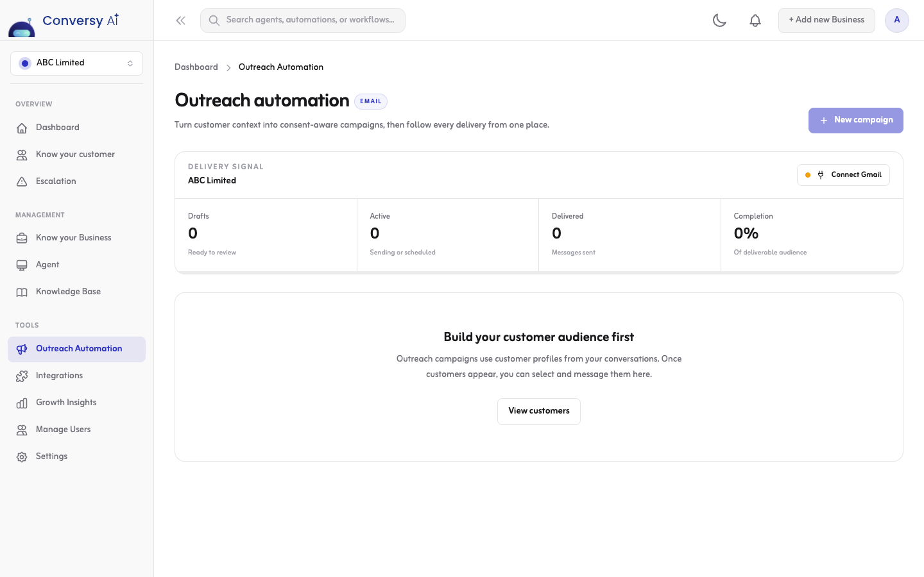Click 'Build your customer audience first' heading

click(539, 337)
